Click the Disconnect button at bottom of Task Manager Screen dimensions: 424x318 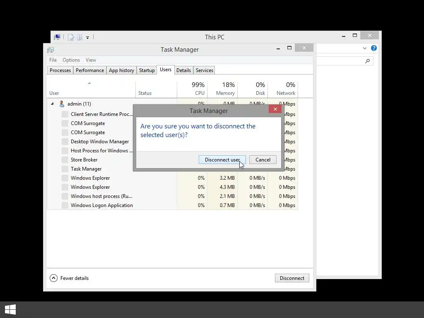click(292, 278)
